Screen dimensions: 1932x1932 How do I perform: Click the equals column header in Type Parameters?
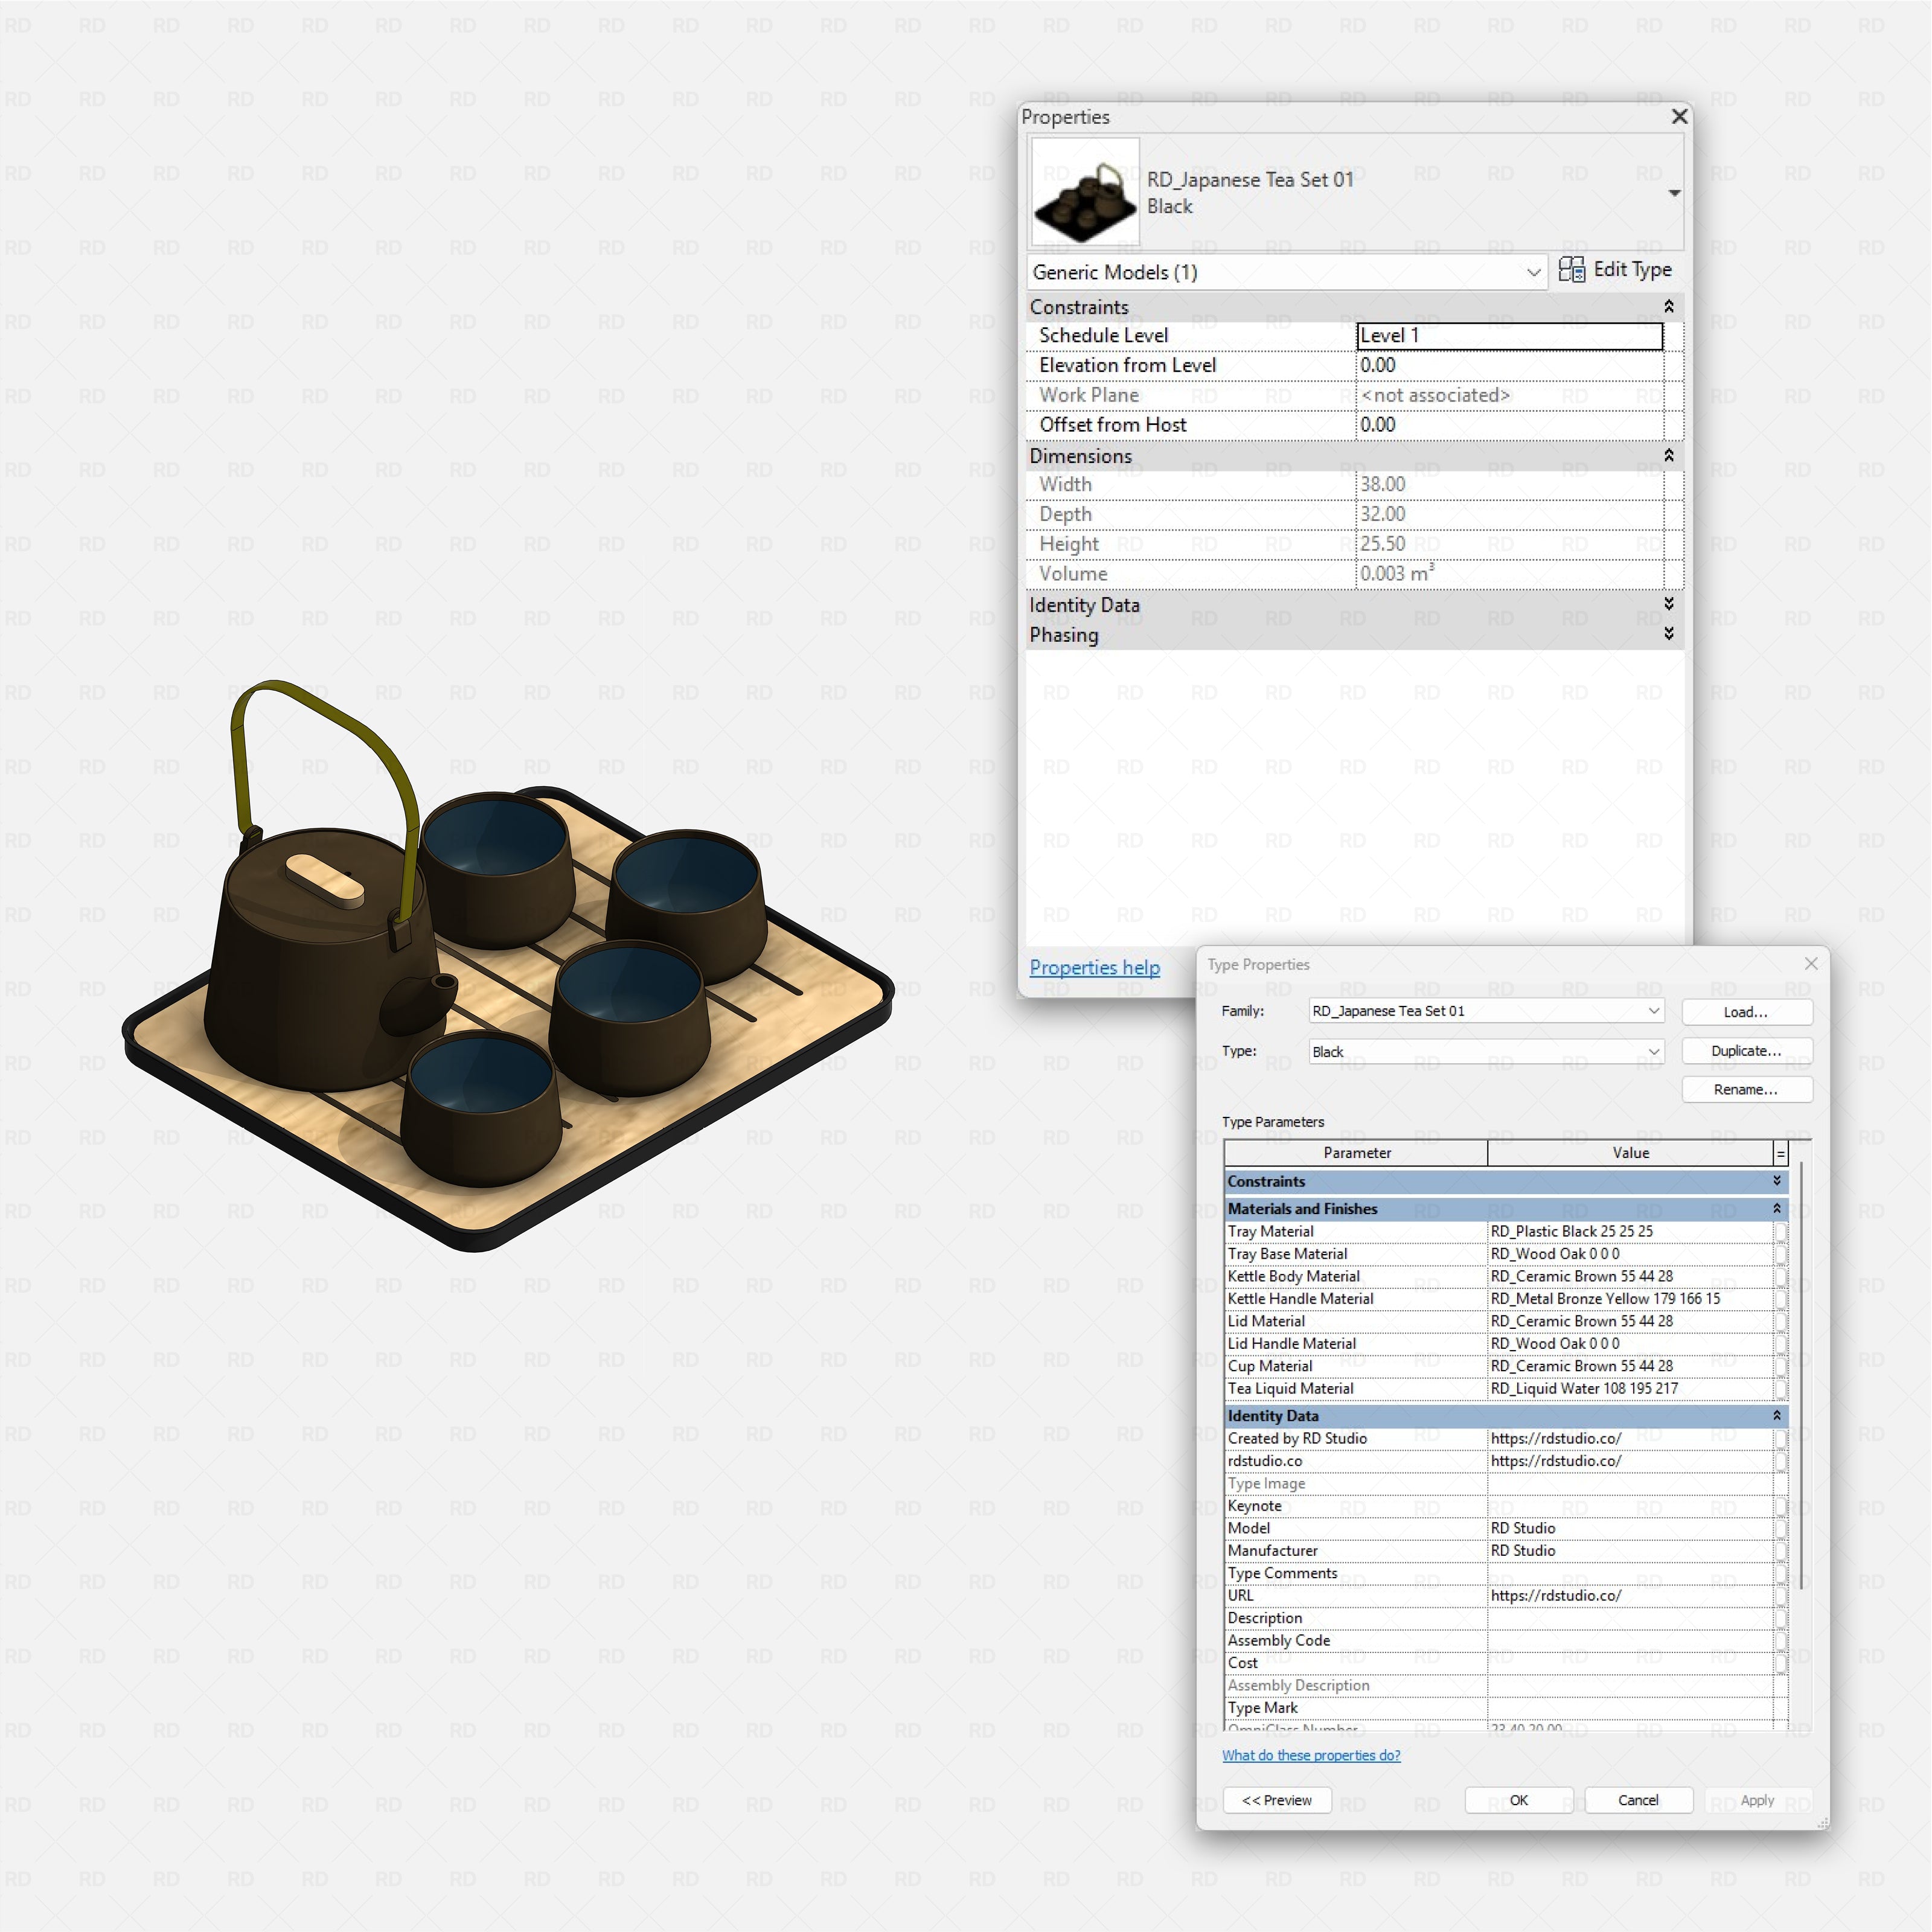pos(1780,1154)
